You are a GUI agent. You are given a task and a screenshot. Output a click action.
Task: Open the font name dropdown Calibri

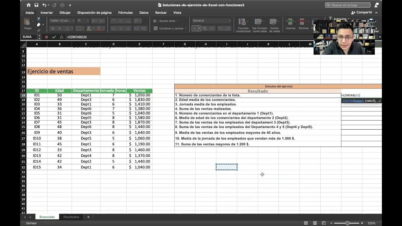tap(73, 21)
